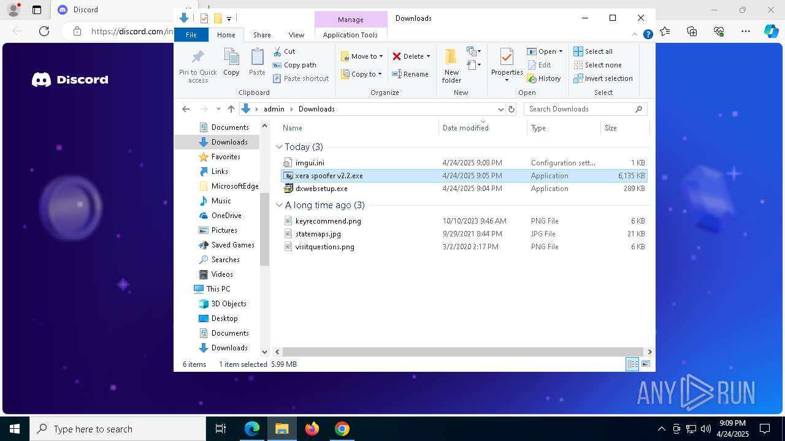Cut the selected file

(x=284, y=51)
